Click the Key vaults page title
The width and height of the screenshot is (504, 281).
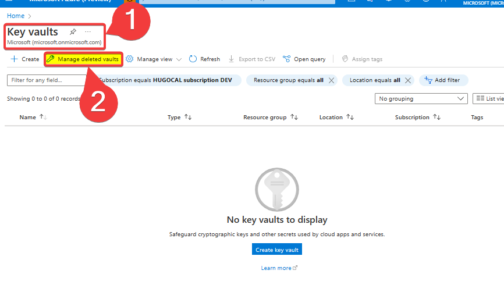coord(33,32)
